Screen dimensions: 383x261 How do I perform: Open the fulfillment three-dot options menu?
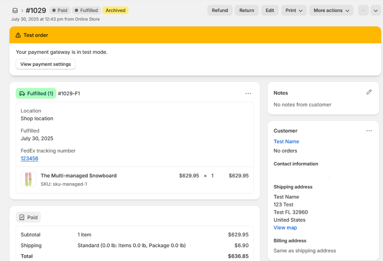tap(248, 94)
